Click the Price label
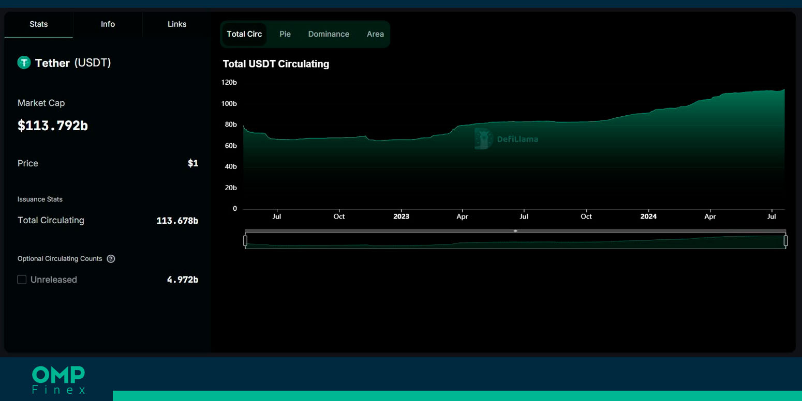This screenshot has height=401, width=802. coord(28,163)
